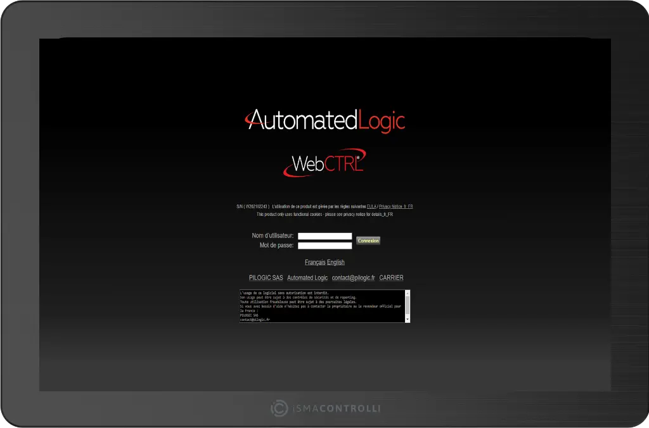
Task: Open the EULA link
Action: click(x=372, y=206)
